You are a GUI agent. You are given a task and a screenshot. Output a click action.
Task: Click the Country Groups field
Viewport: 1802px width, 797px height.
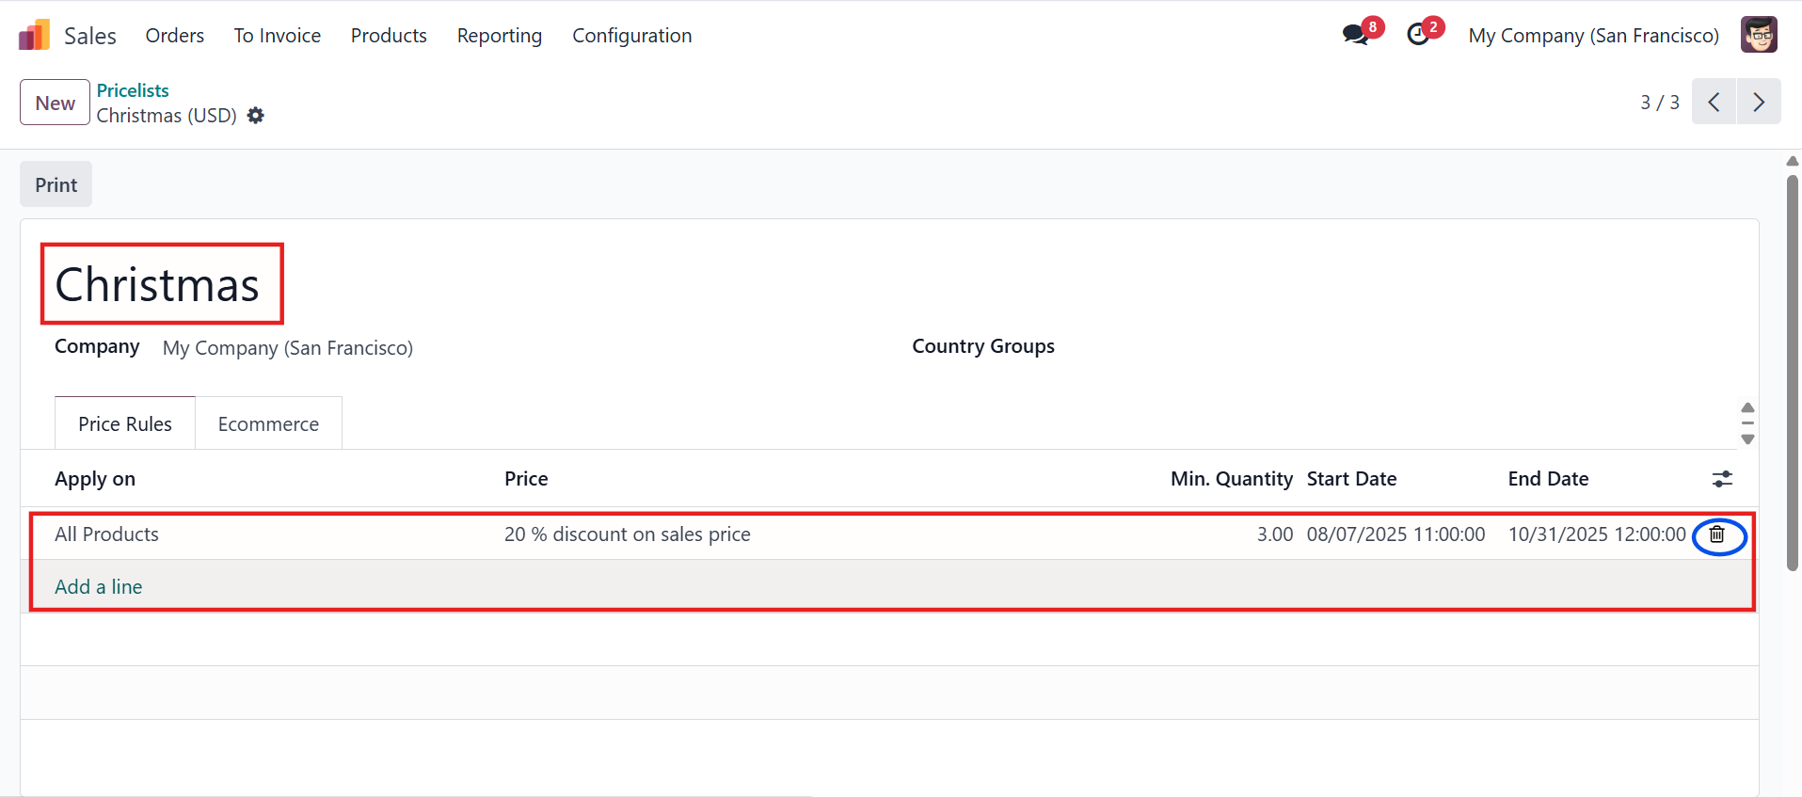(983, 346)
